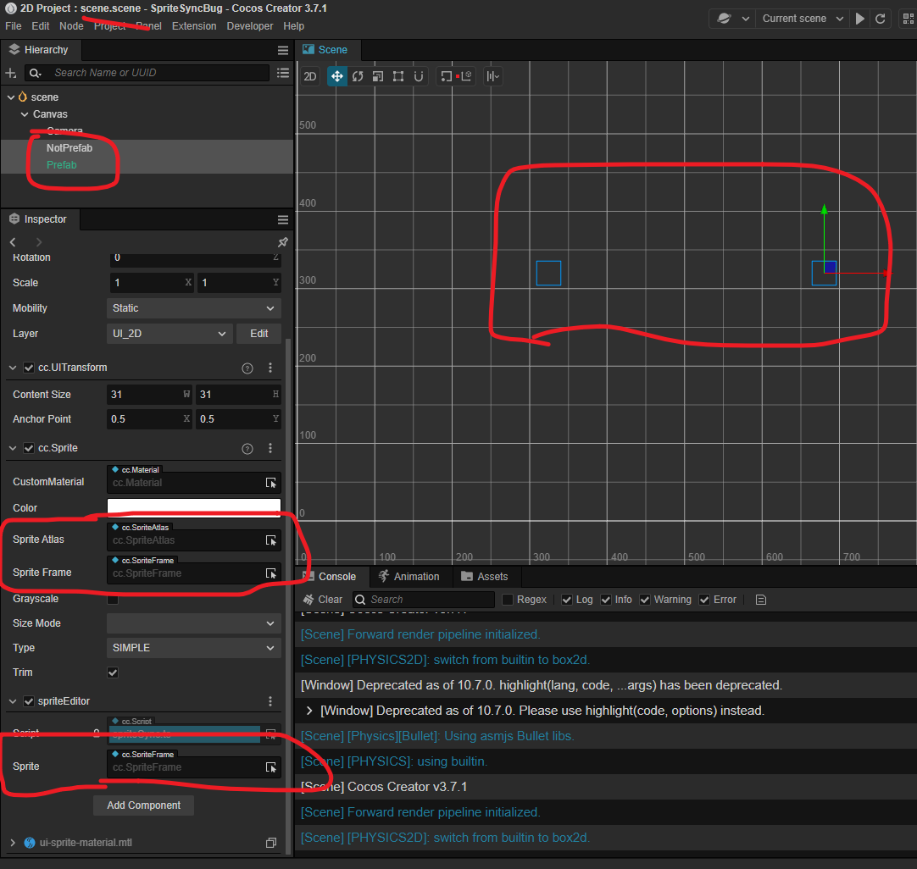Toggle the Regex checkbox in Console
Image resolution: width=917 pixels, height=869 pixels.
point(508,600)
